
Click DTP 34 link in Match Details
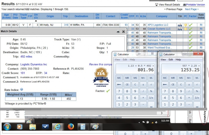(45, 73)
